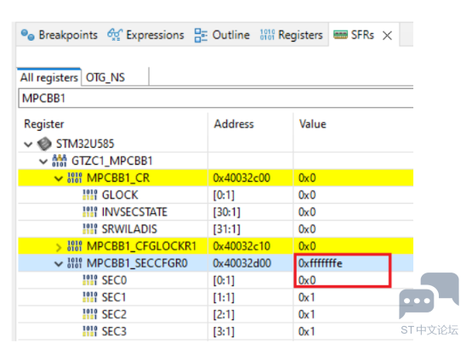Select the INVSECSTATE bitfield row
466x343 pixels.
coord(216,212)
